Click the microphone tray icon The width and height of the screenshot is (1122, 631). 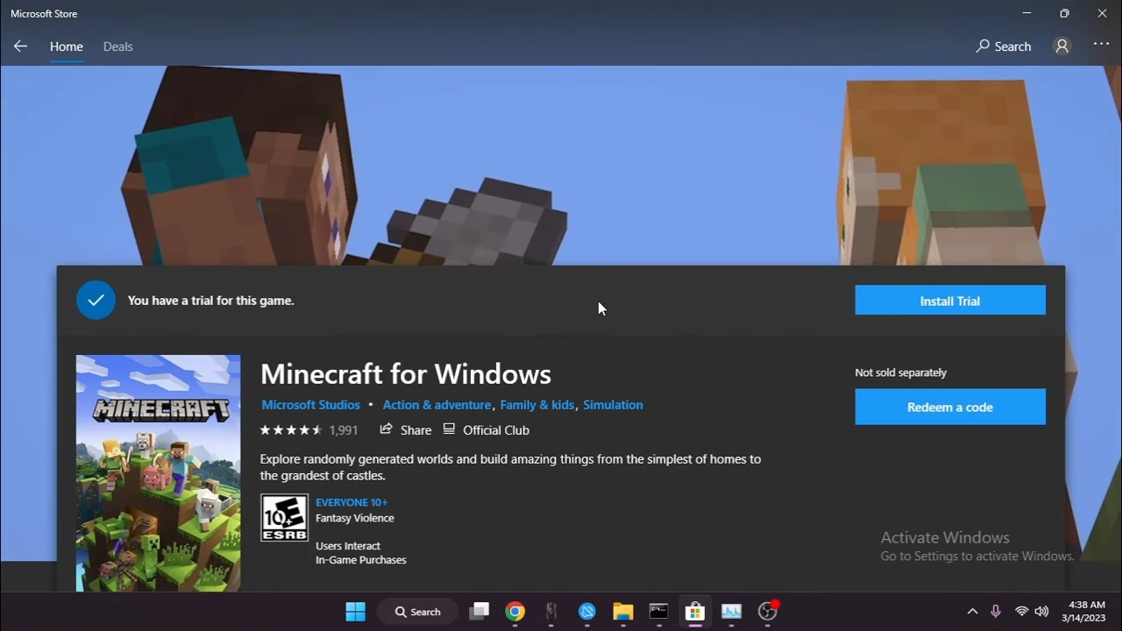click(x=996, y=612)
